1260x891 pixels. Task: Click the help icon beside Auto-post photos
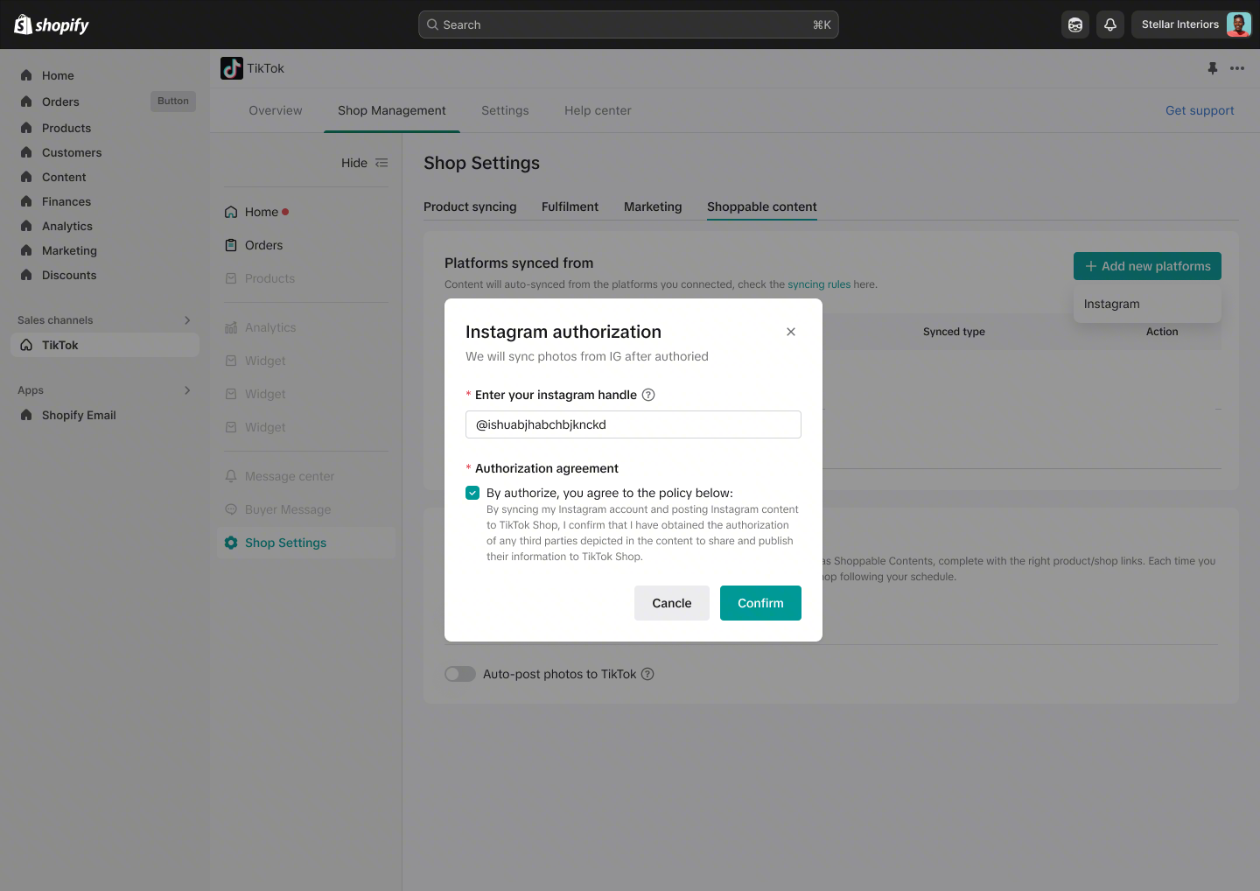click(x=647, y=674)
